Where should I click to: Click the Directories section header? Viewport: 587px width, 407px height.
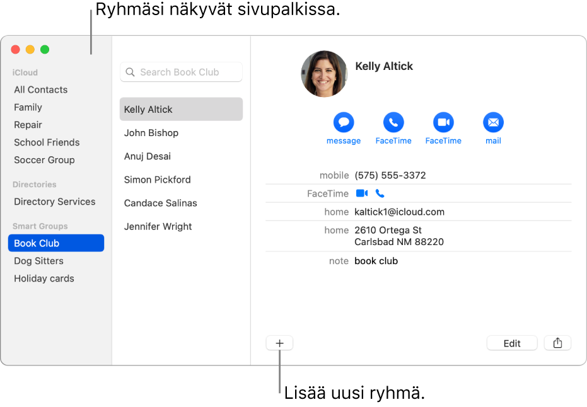[35, 185]
